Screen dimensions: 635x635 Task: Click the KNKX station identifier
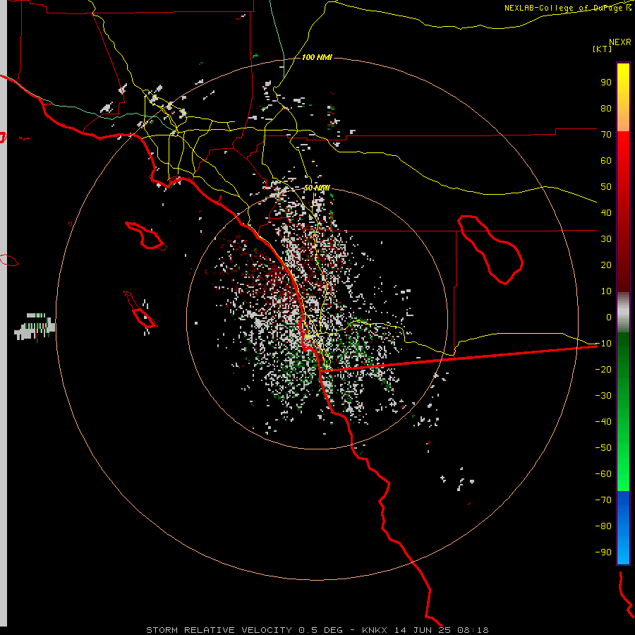point(375,630)
